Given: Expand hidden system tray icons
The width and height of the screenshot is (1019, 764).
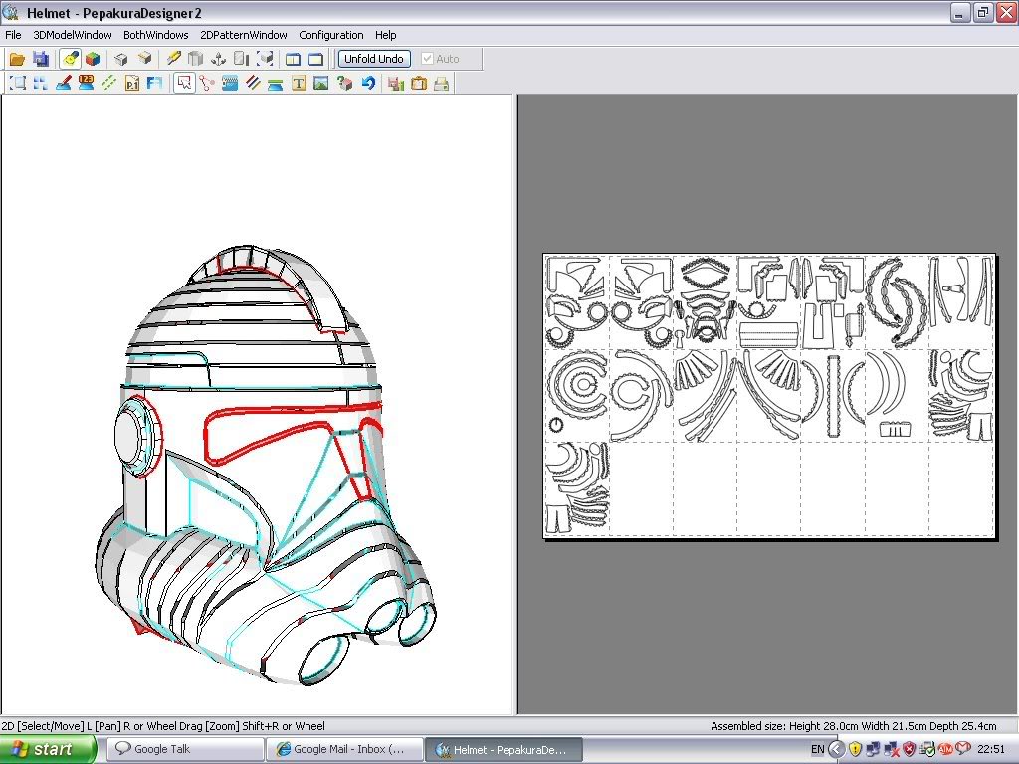Looking at the screenshot, I should point(837,750).
